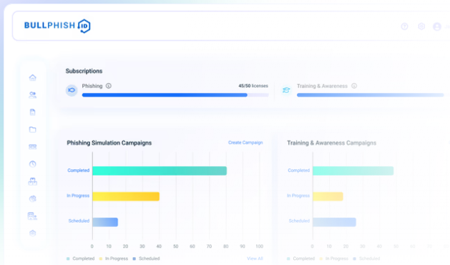Viewport: 450px width, 265px height.
Task: Click the Create Campaign link
Action: tap(245, 143)
